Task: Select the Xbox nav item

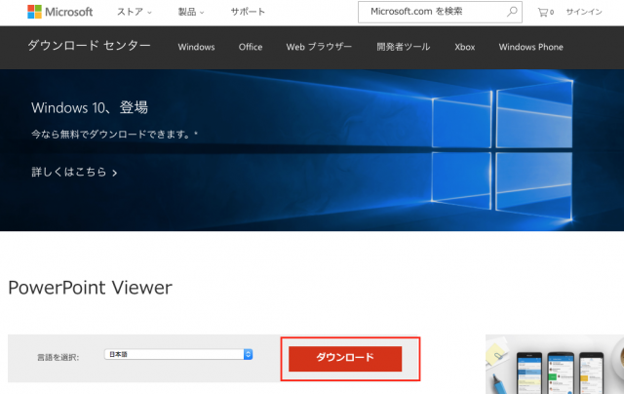Action: 465,47
